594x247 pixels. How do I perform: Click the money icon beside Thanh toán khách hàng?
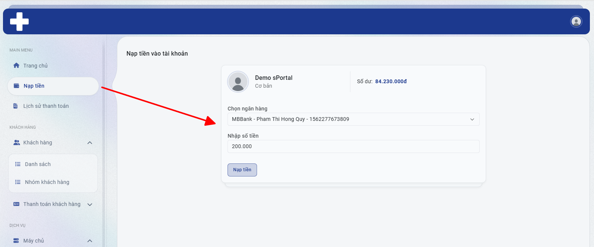(16, 204)
